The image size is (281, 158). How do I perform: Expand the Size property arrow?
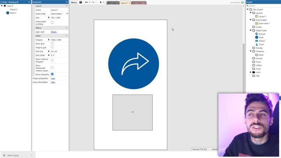click(49, 18)
